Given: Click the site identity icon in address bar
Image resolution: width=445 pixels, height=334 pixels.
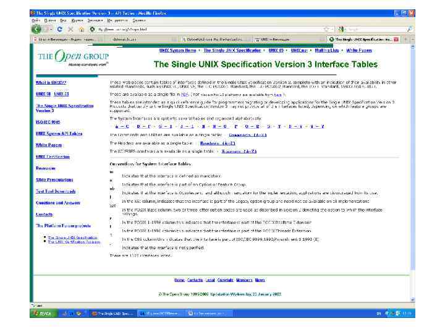Looking at the screenshot, I should [92, 29].
